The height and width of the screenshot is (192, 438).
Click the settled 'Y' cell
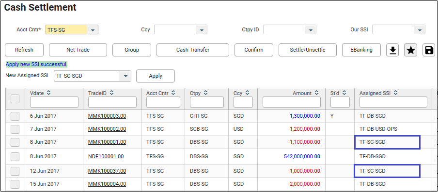[332, 116]
